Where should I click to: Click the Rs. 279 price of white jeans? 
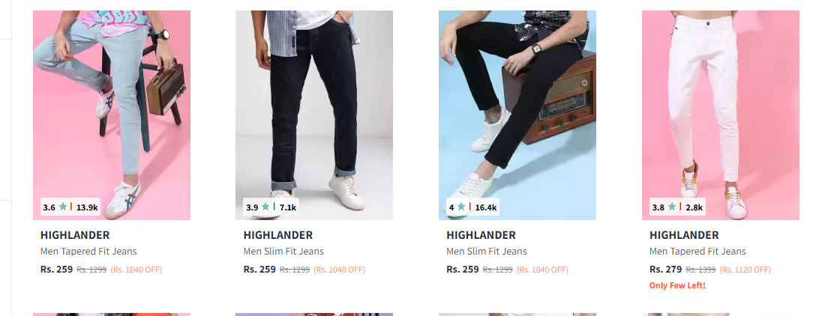665,269
